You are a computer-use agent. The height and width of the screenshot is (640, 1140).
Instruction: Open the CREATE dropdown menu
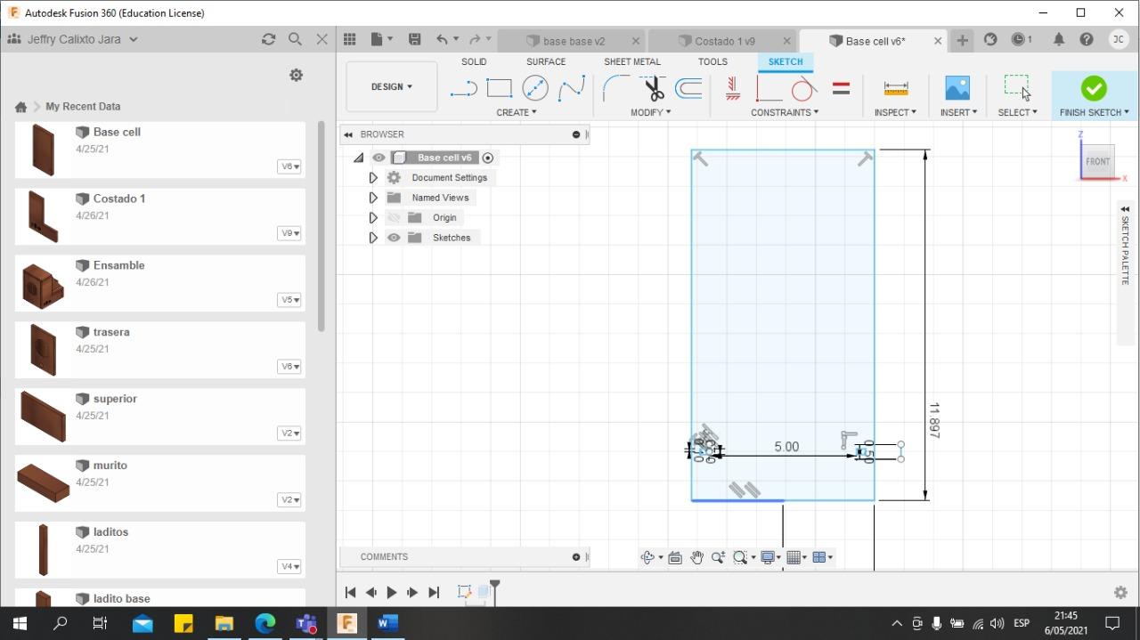(x=517, y=112)
